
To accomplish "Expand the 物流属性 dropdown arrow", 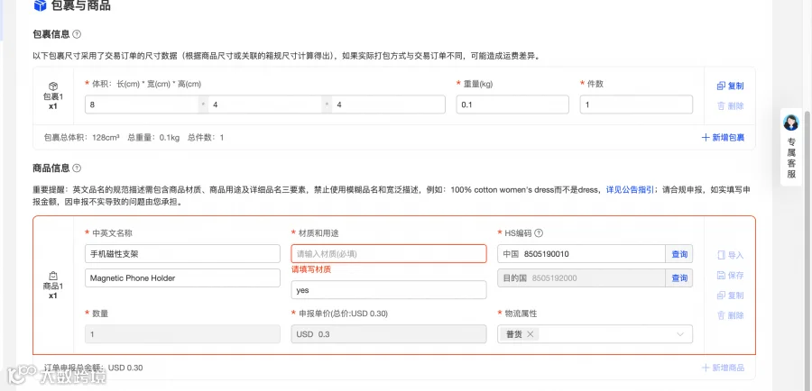I will (680, 334).
